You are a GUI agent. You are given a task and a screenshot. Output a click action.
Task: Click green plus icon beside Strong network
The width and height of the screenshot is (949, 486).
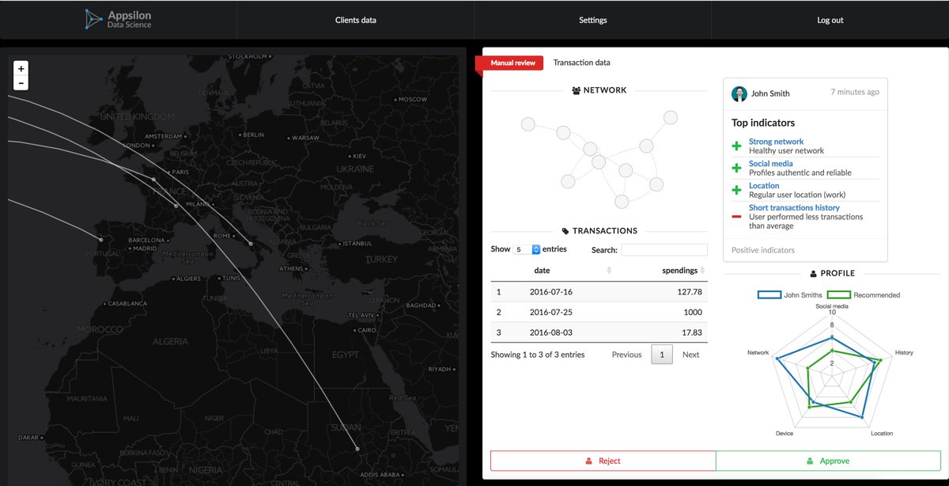(x=736, y=146)
